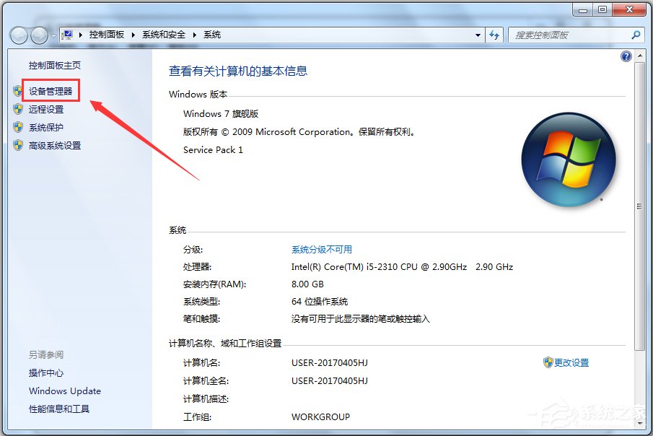The image size is (653, 436).
Task: Click the shield icon beside 高级系统设置
Action: click(x=18, y=146)
